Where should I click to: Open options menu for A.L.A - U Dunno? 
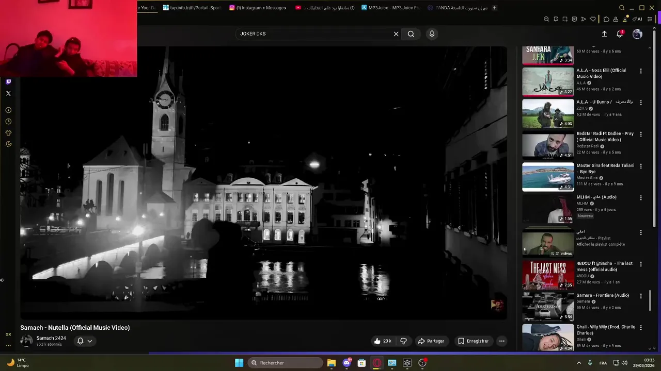pyautogui.click(x=641, y=103)
